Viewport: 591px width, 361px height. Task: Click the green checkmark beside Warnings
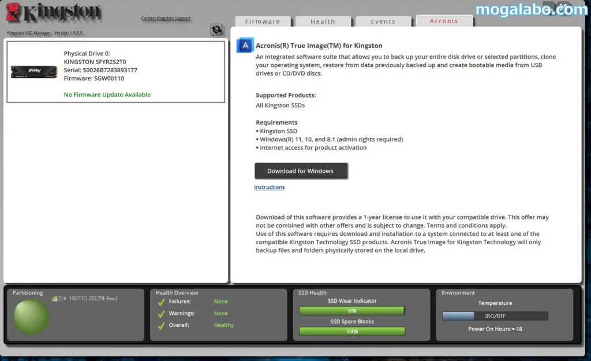click(160, 312)
